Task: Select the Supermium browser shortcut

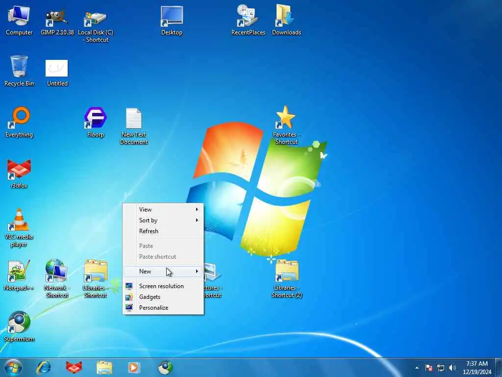Action: pos(19,326)
